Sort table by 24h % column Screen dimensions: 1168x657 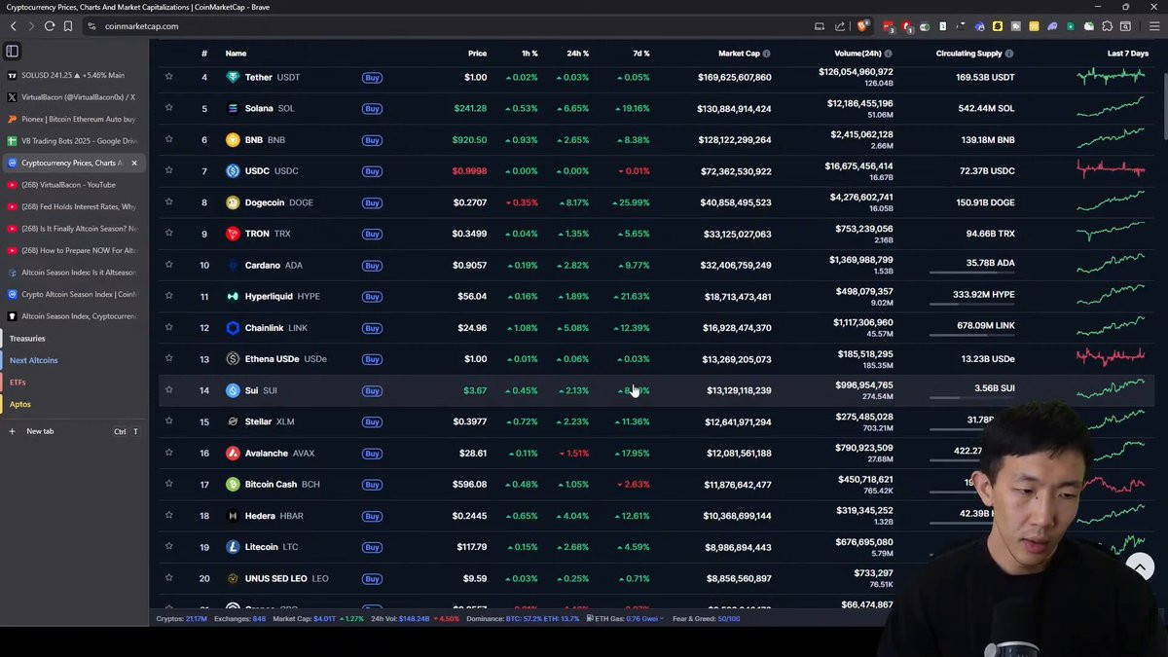577,54
